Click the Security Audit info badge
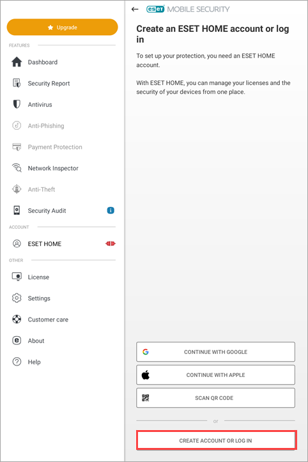Image resolution: width=308 pixels, height=462 pixels. coord(111,210)
